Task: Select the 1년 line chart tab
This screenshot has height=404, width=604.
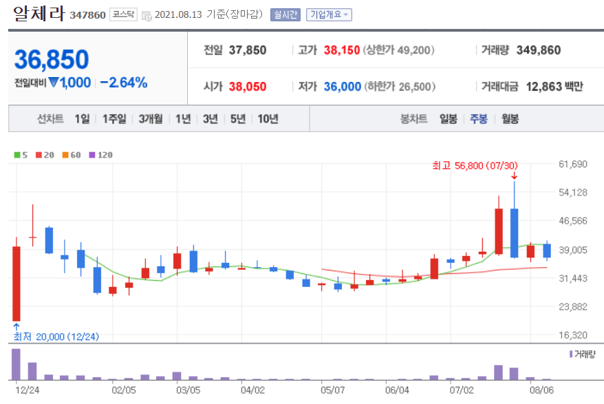Action: (183, 119)
